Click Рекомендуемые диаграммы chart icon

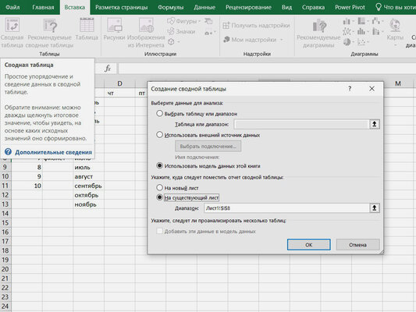click(319, 26)
